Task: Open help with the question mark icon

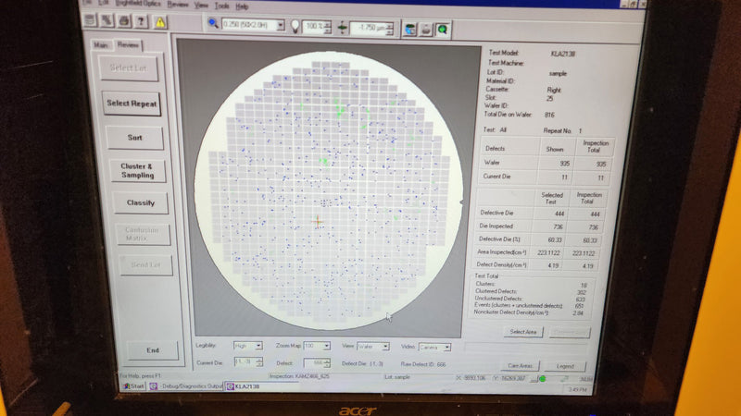Action: pos(141,21)
